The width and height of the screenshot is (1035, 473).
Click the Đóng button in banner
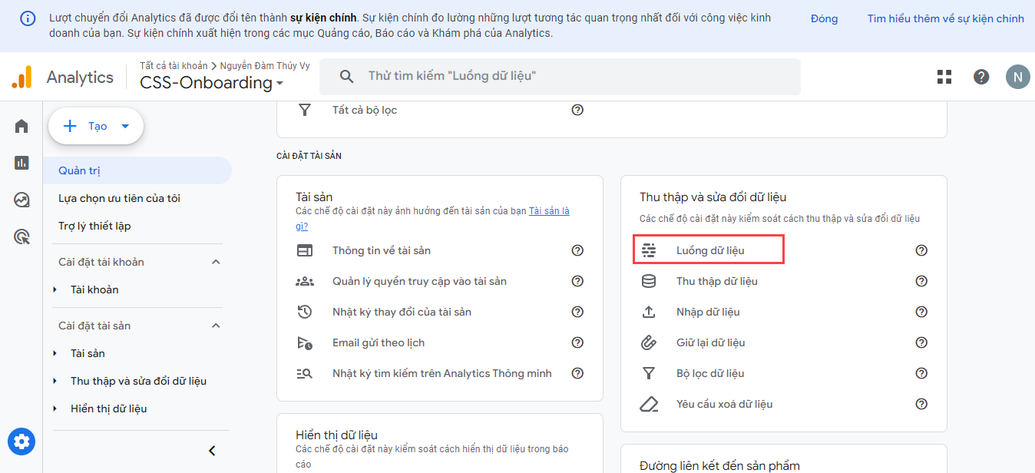pyautogui.click(x=824, y=18)
